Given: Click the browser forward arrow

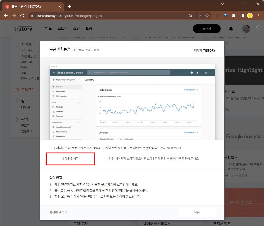Looking at the screenshot, I should pos(14,16).
